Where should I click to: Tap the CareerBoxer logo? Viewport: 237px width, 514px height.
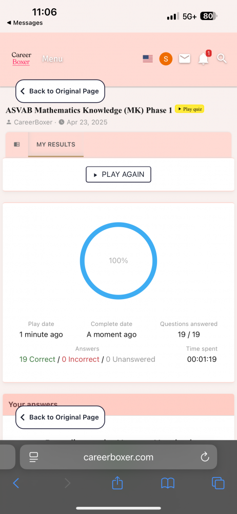(21, 59)
